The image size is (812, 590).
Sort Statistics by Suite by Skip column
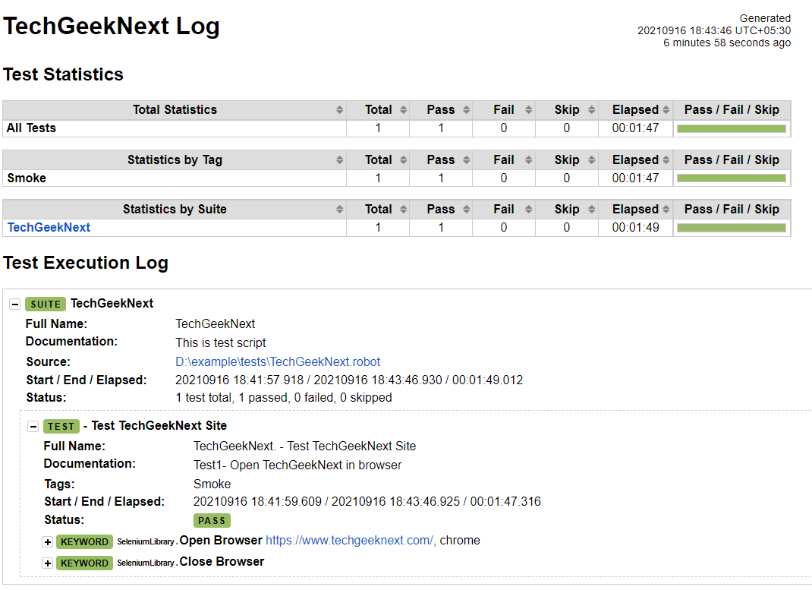pyautogui.click(x=591, y=210)
